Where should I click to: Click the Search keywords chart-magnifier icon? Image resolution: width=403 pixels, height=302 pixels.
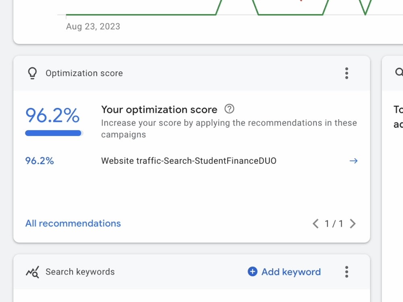point(32,272)
